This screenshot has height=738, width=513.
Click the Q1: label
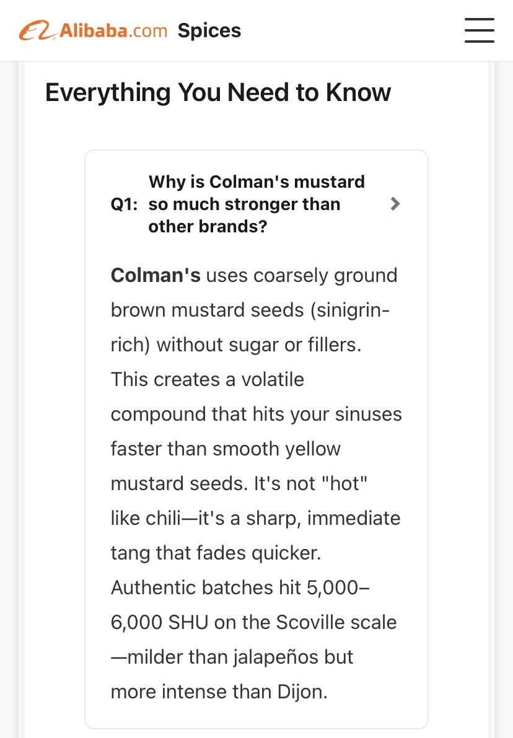pos(124,204)
